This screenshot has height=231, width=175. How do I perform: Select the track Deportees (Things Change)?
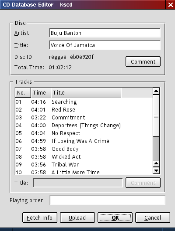pyautogui.click(x=84, y=126)
